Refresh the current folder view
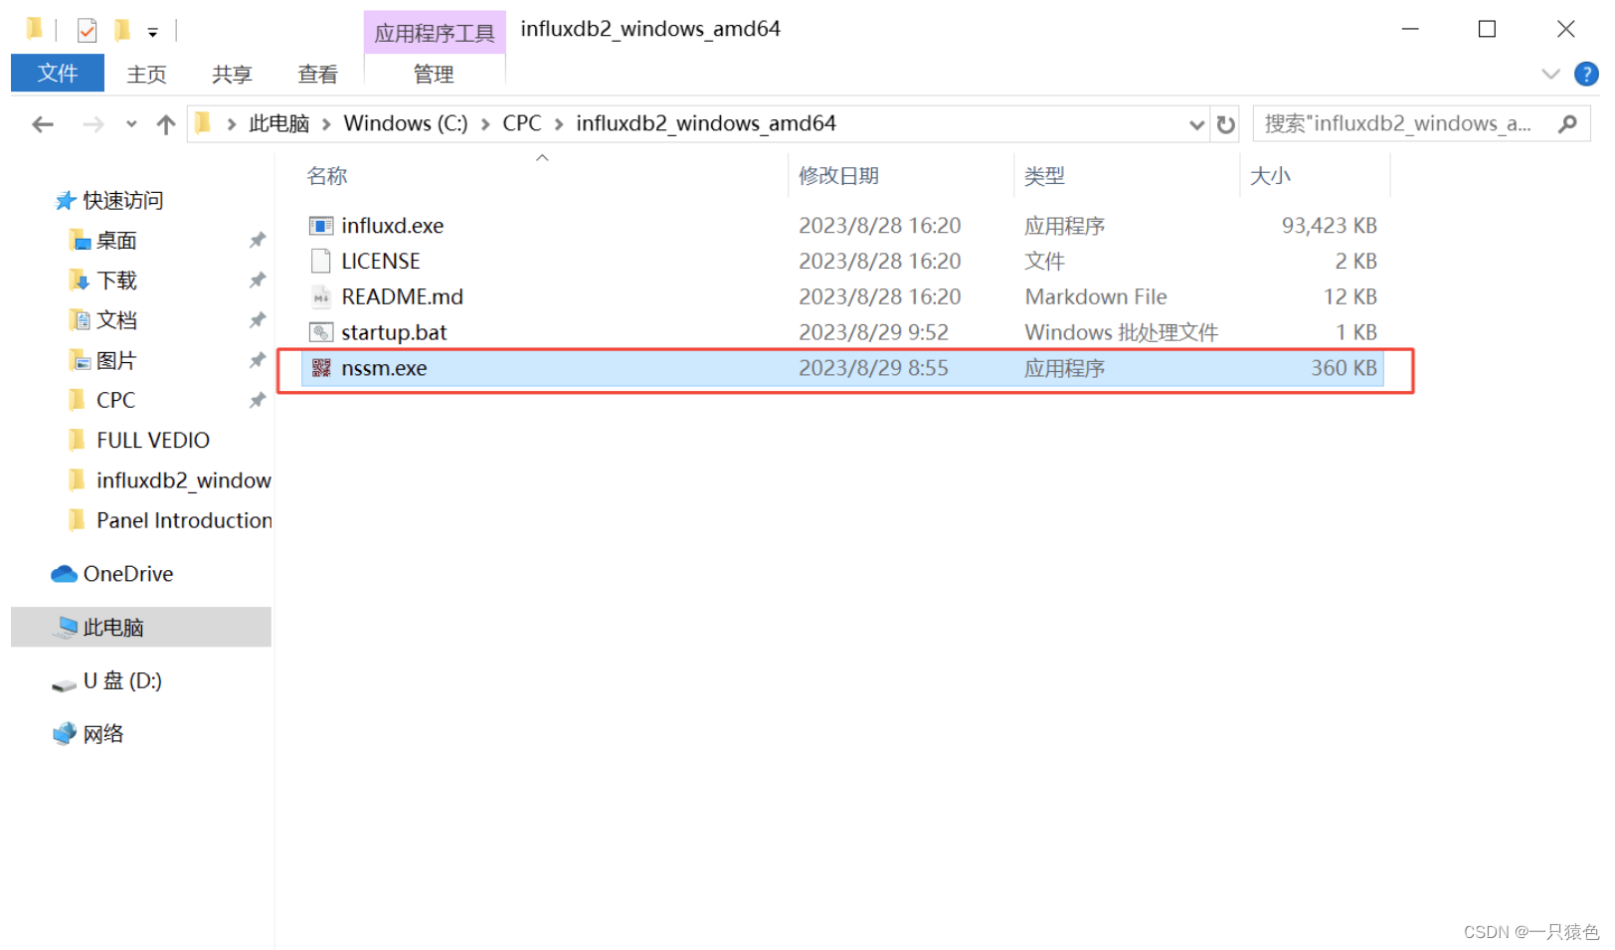Screen dimensions: 1615x950 [1224, 123]
